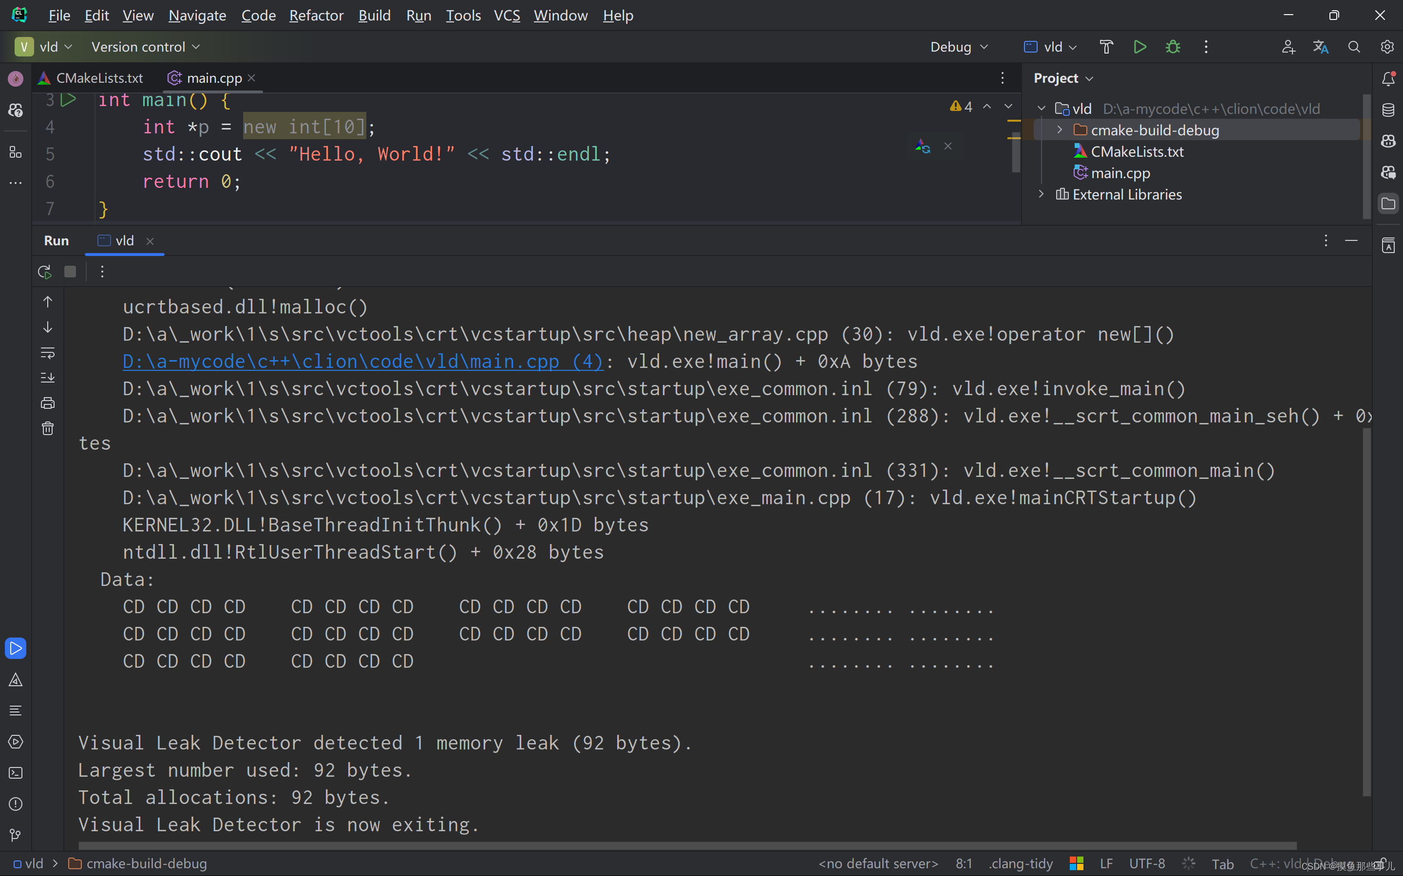Toggle soft-wrap in the Run console
Image resolution: width=1403 pixels, height=876 pixels.
coord(48,352)
